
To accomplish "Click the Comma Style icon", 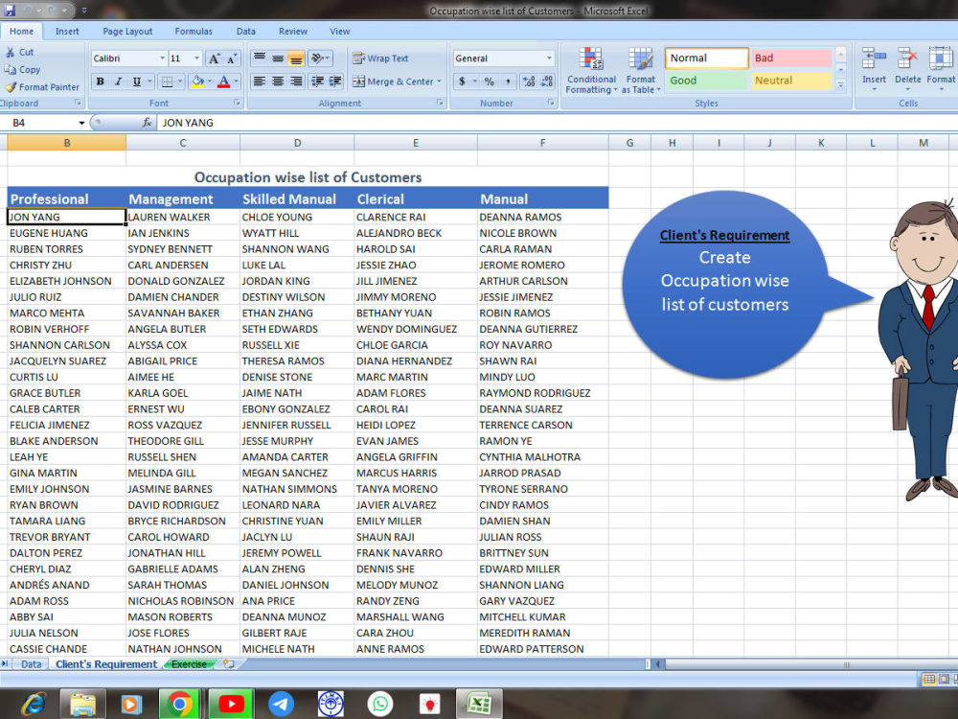I will [508, 81].
